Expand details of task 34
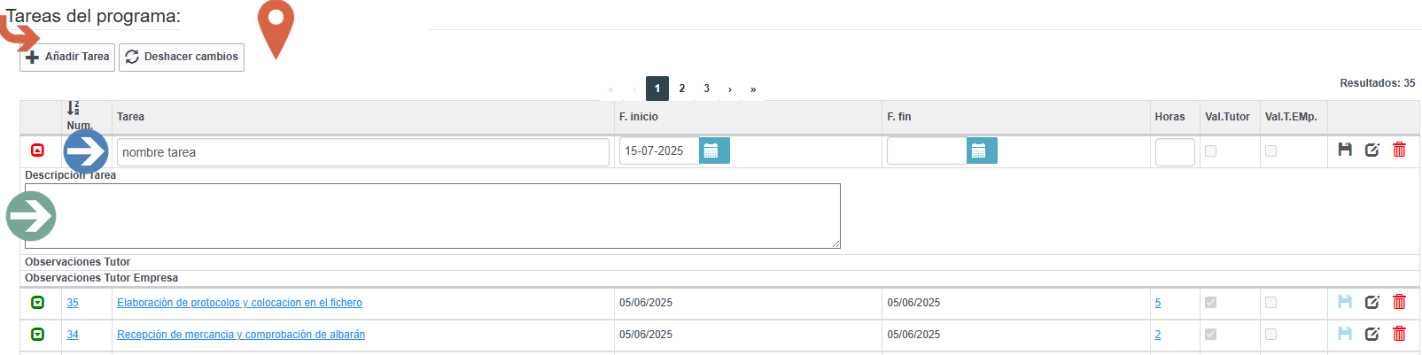 [x=37, y=335]
